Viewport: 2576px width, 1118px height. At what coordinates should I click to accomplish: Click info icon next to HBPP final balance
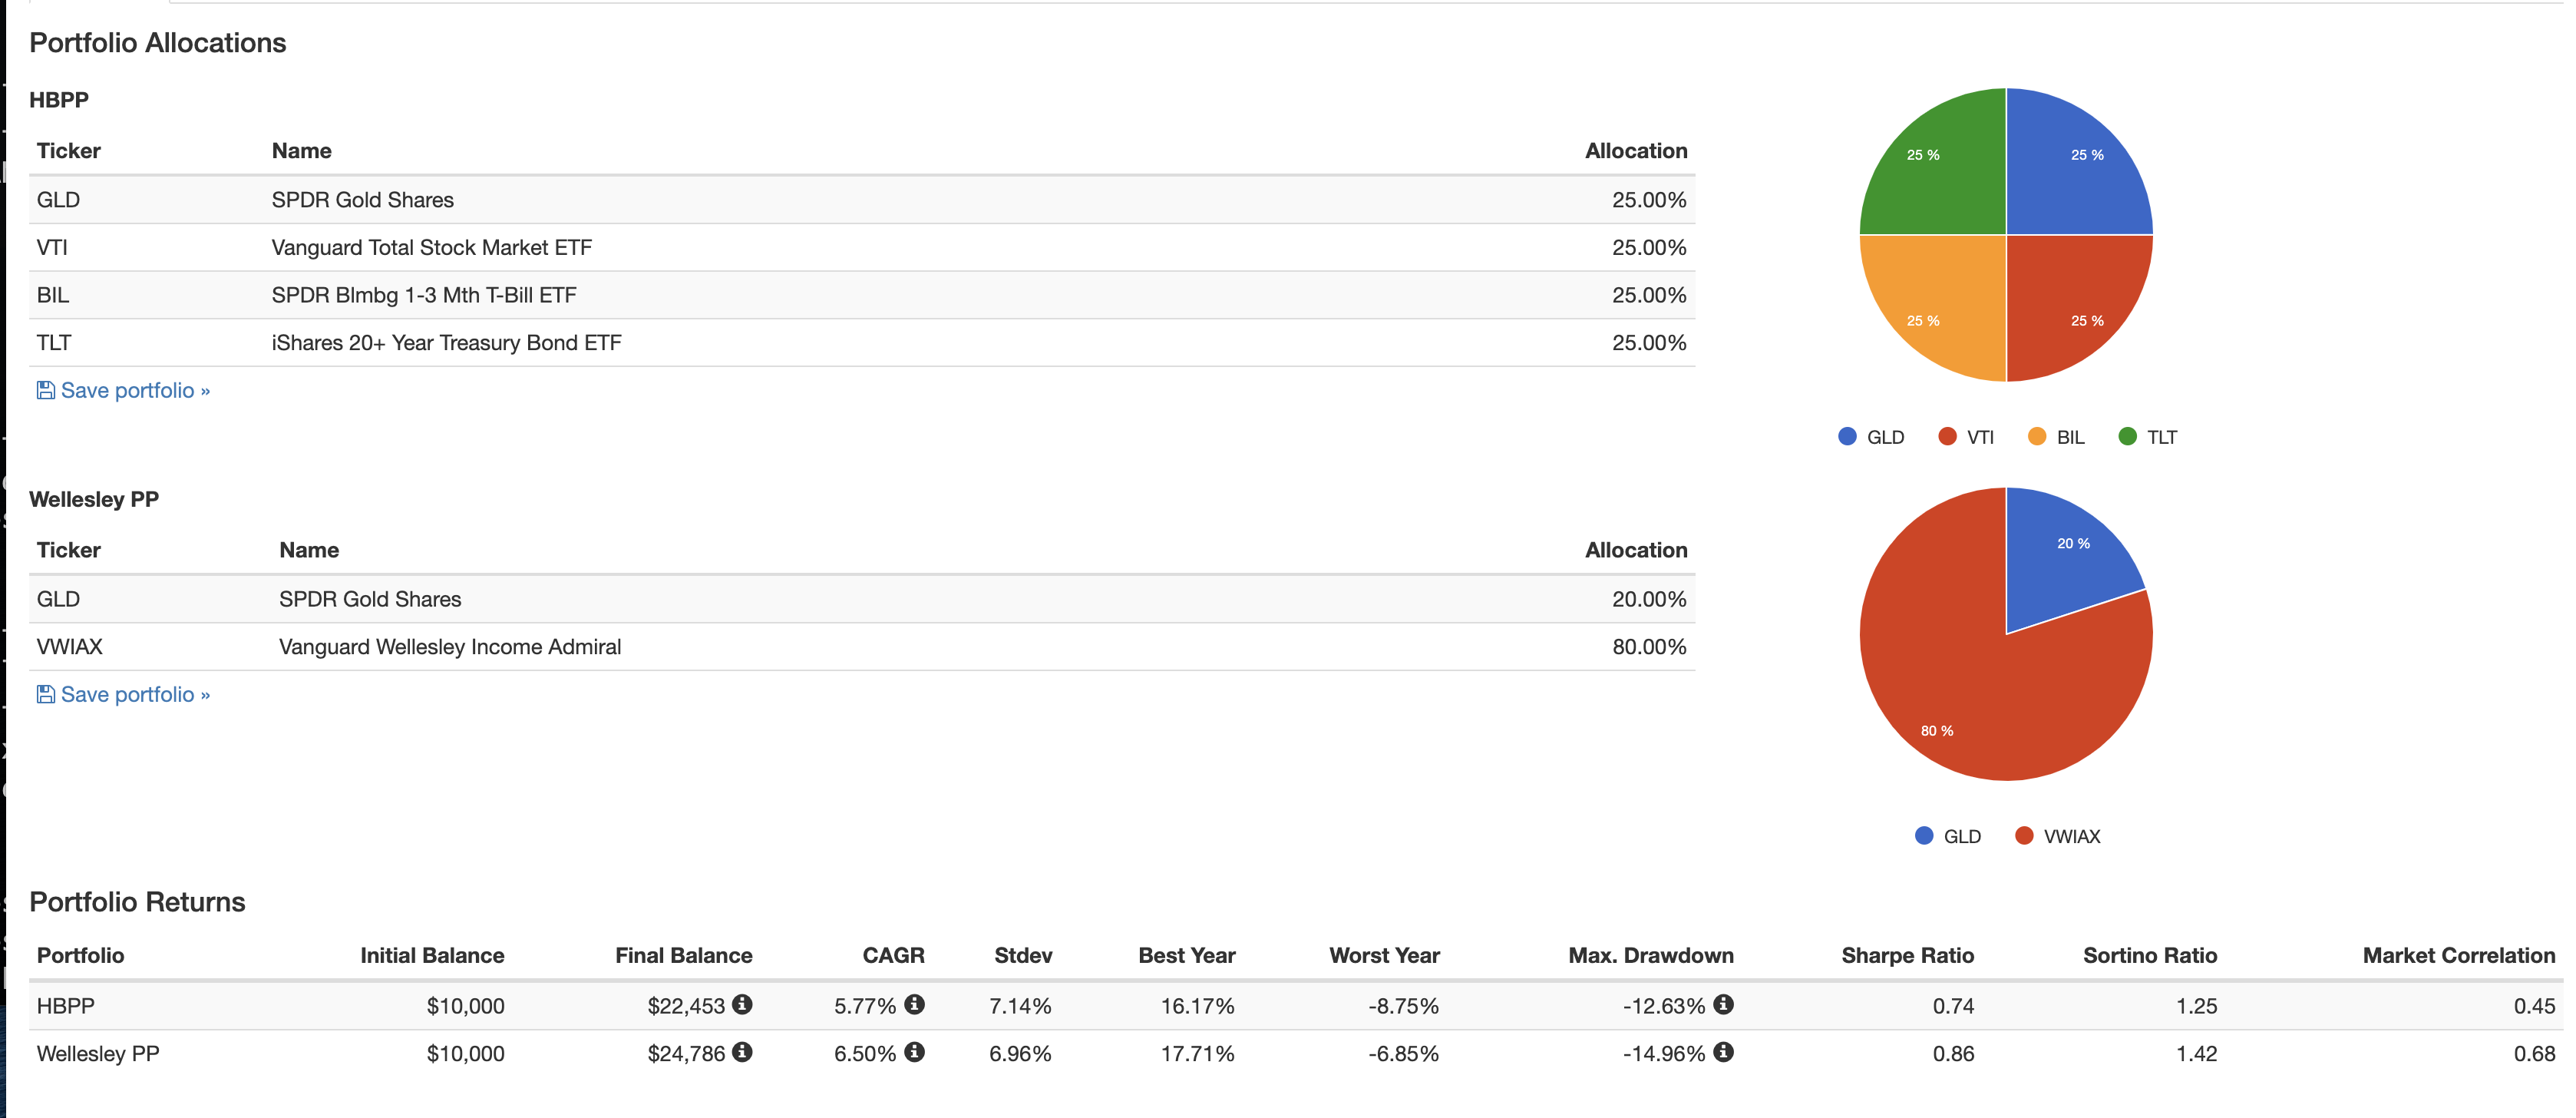click(x=742, y=1004)
